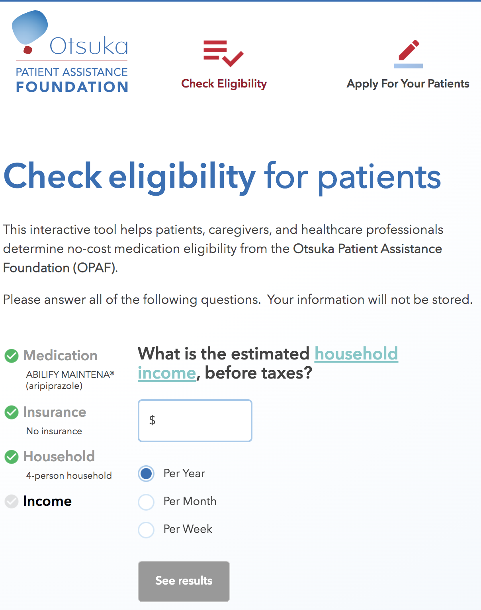
Task: Return to the Insurance step
Action: (55, 412)
